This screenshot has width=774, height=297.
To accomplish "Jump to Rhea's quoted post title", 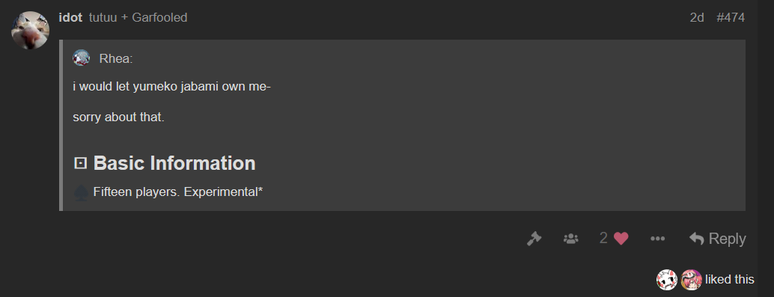I will [x=116, y=58].
